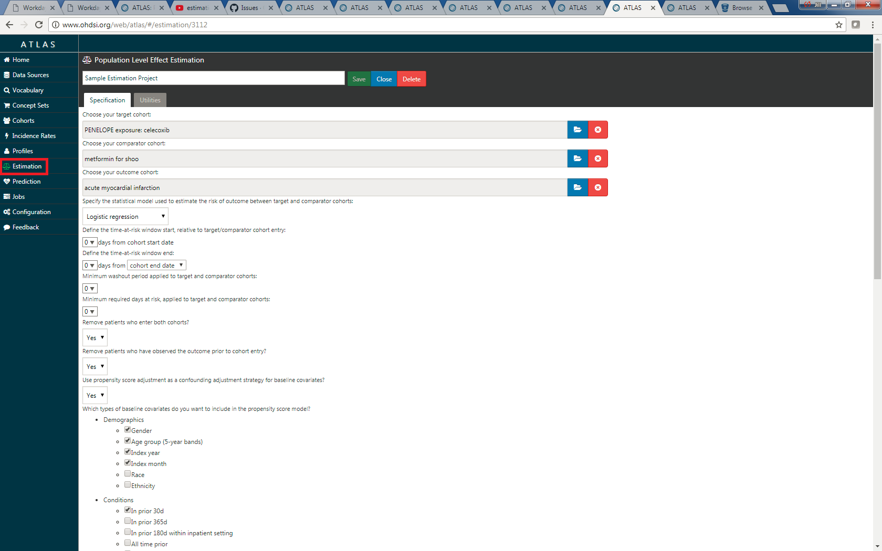Viewport: 882px width, 551px height.
Task: Open the Vocabulary search from the sidebar
Action: pyautogui.click(x=26, y=90)
